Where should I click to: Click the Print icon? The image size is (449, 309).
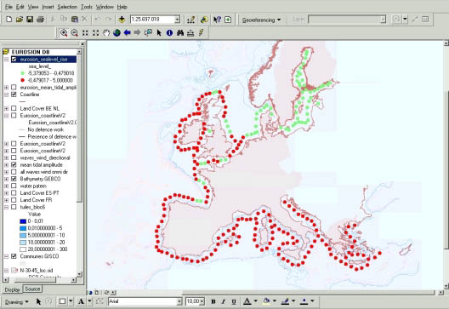coord(40,20)
